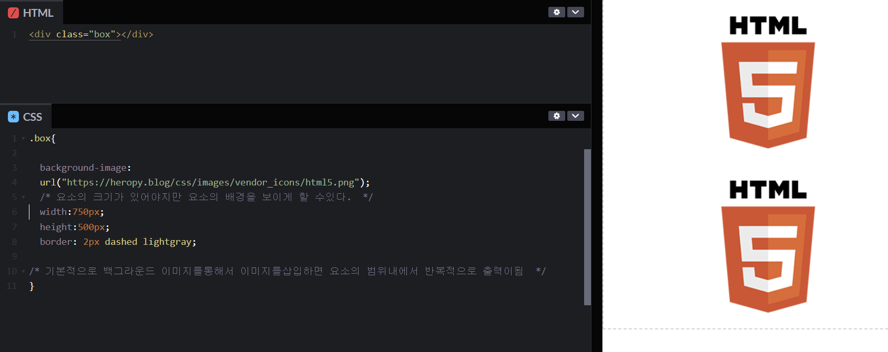Select the HTML editor tab

tap(32, 13)
